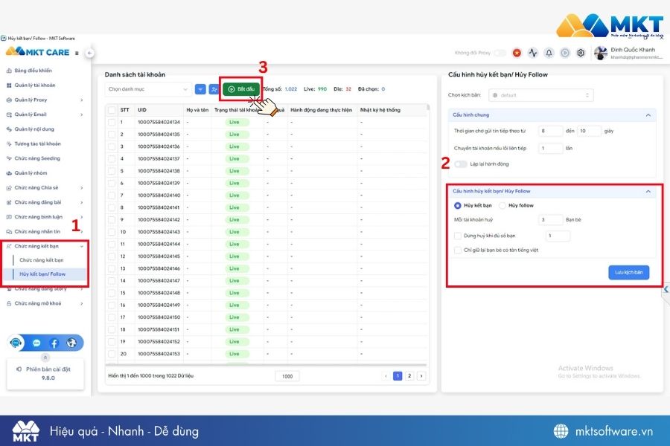Image resolution: width=670 pixels, height=446 pixels.
Task: Click the blue filter funnel icon button
Action: [200, 88]
